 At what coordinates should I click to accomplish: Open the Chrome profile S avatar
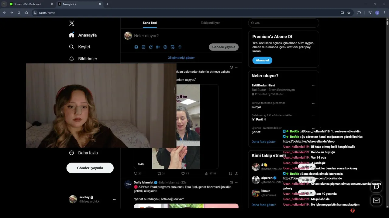[x=377, y=13]
